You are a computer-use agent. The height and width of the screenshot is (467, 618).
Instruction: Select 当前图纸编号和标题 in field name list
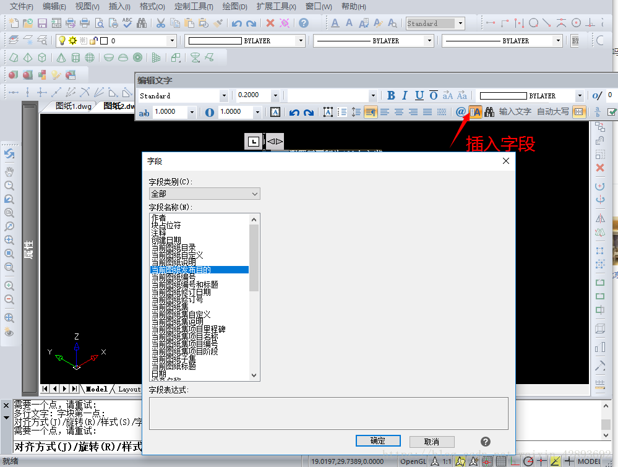[185, 285]
